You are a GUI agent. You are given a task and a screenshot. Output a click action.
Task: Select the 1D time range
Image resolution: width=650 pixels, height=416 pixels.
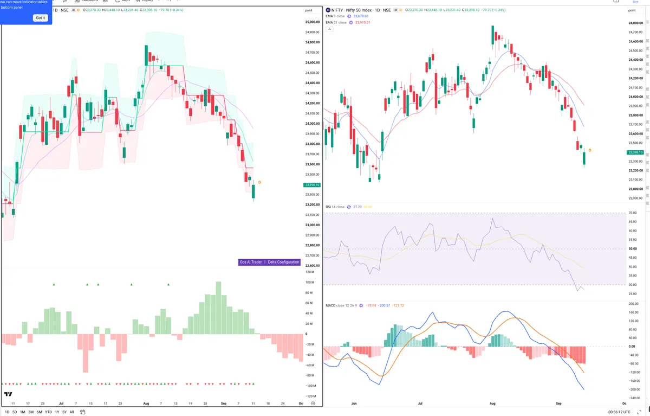point(7,412)
